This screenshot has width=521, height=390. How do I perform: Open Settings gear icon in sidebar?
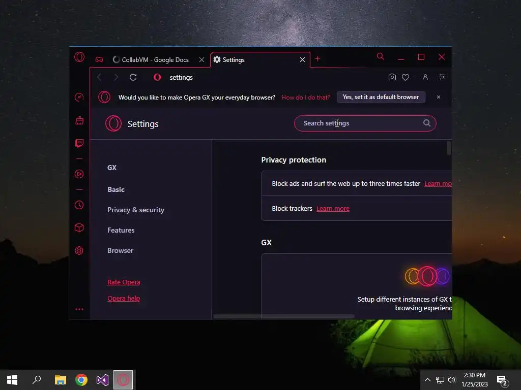[x=79, y=251]
